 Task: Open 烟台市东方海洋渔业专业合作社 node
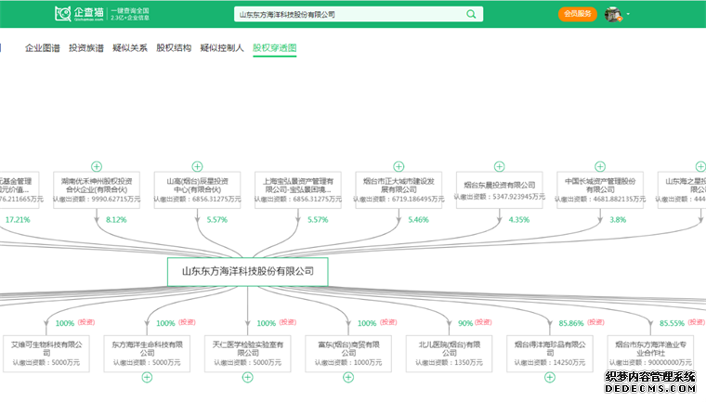pos(650,354)
